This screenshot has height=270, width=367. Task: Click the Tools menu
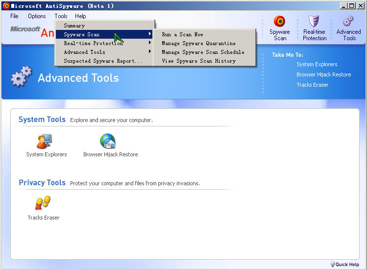[61, 16]
